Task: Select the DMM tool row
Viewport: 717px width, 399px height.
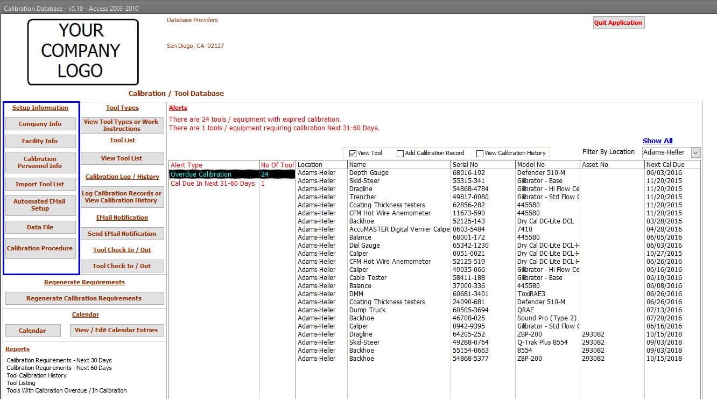Action: (x=498, y=294)
